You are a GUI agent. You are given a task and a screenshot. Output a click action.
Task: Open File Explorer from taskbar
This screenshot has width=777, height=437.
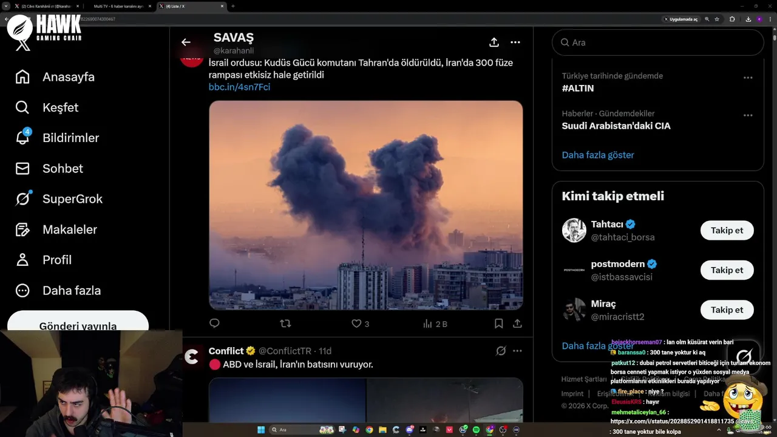382,430
